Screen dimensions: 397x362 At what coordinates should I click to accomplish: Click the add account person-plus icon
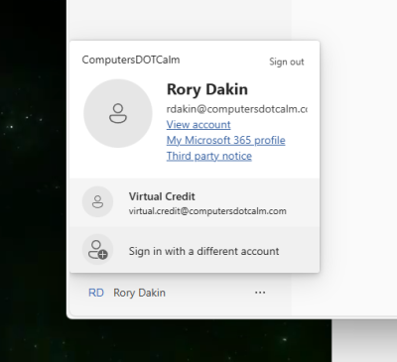[97, 250]
